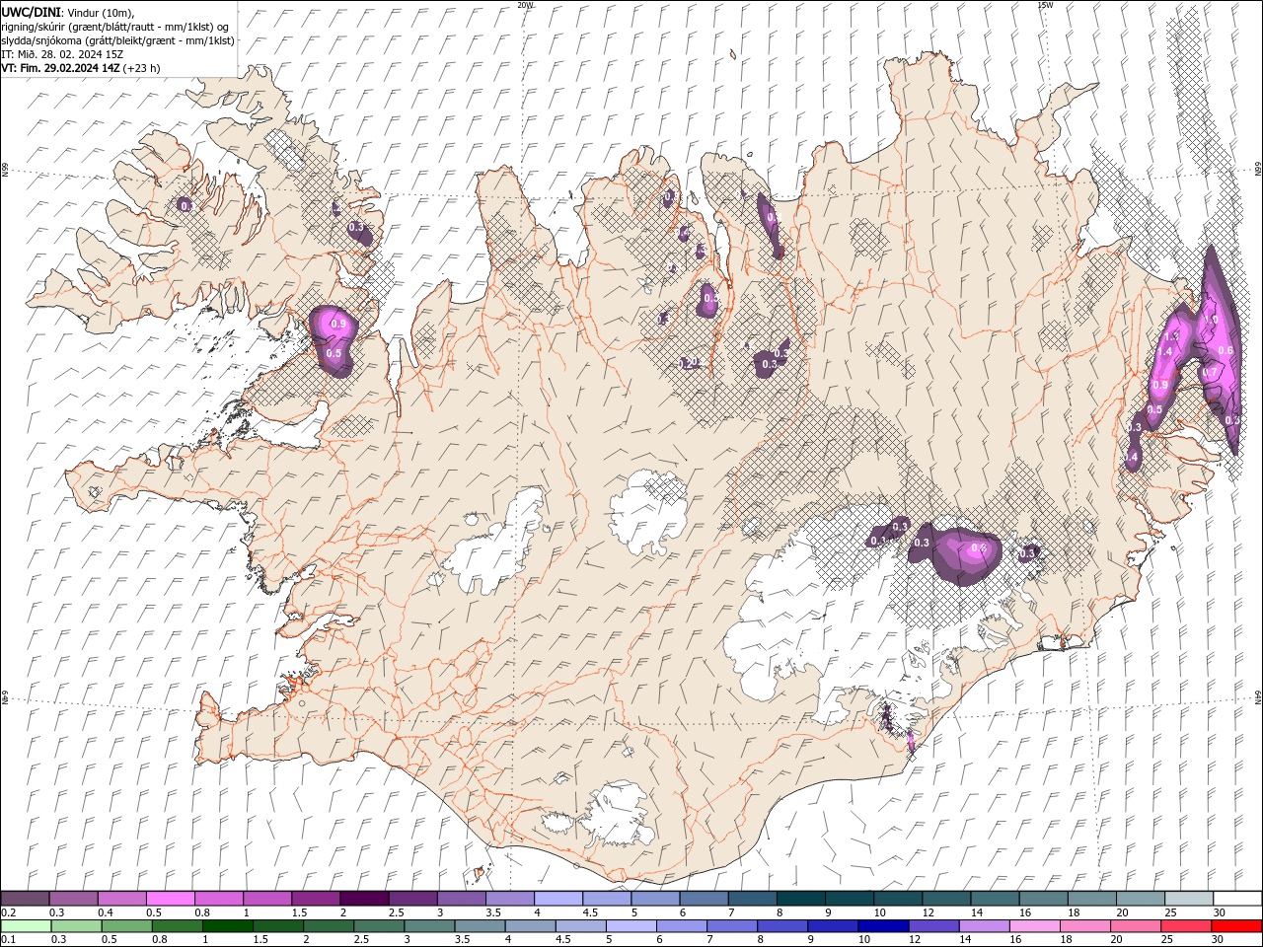Pick the lower-row 10 deep navy blue swatch

click(883, 926)
